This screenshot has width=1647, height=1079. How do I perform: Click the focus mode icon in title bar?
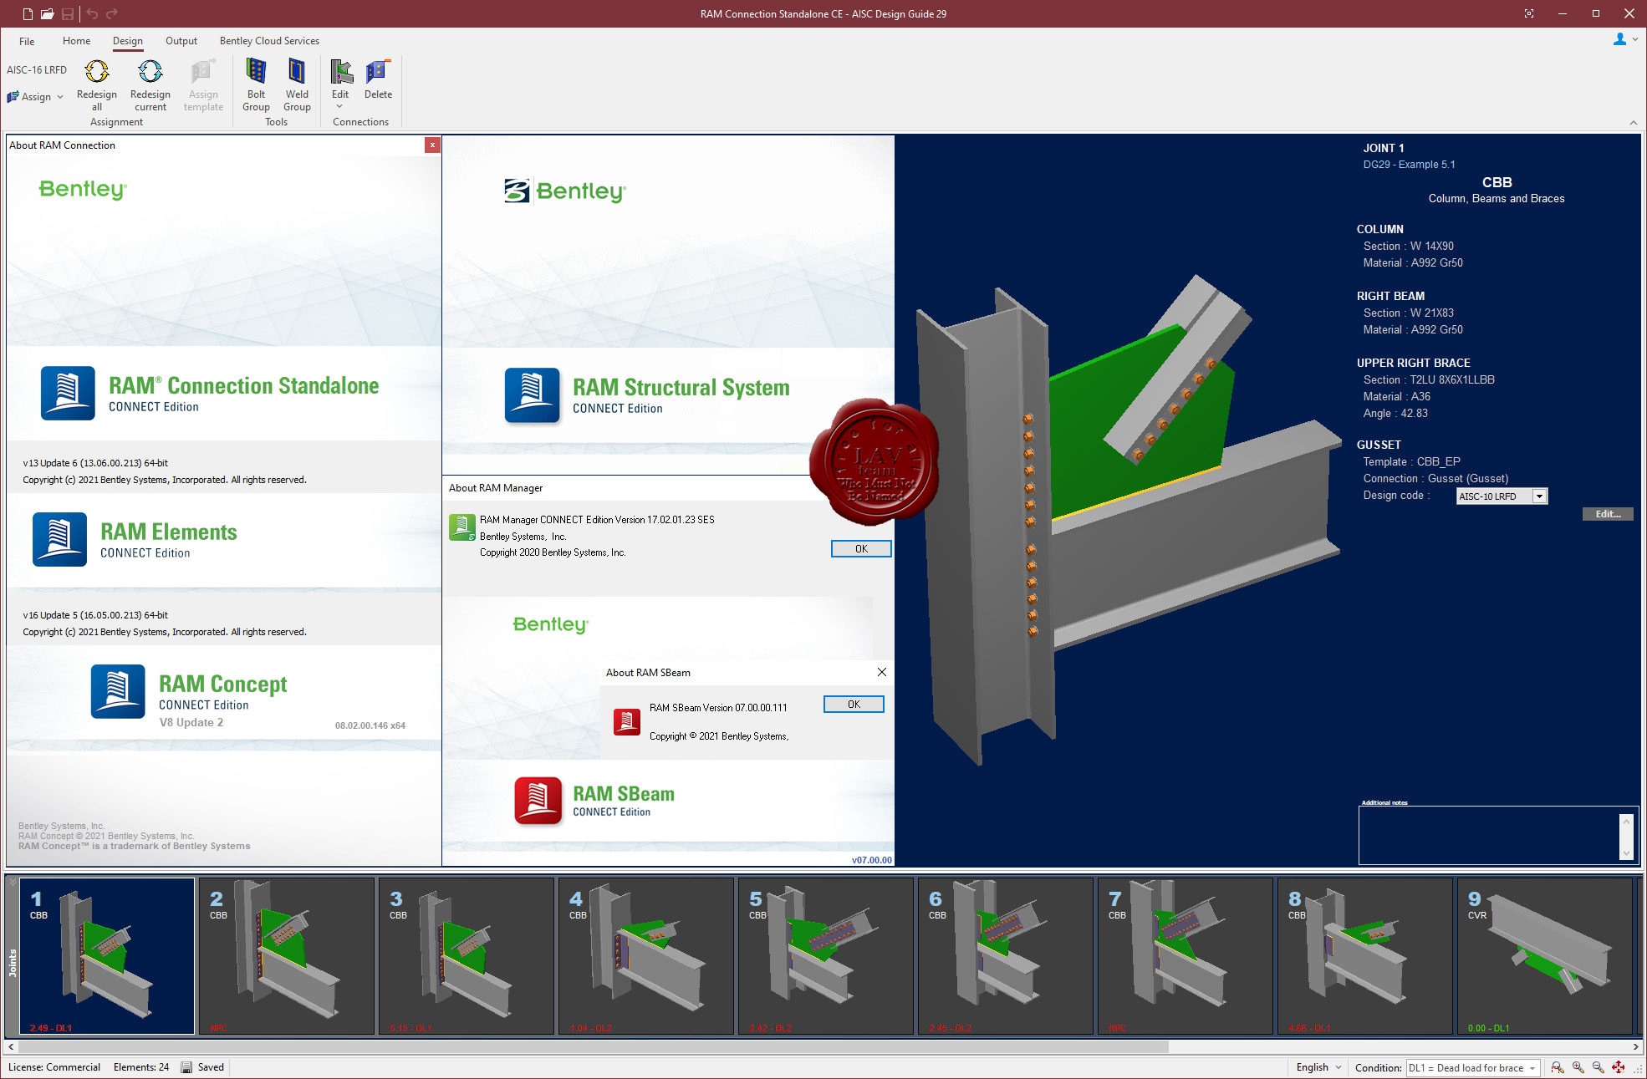pos(1529,13)
